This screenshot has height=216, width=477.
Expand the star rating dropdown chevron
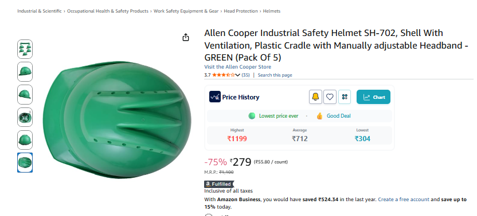coord(237,75)
